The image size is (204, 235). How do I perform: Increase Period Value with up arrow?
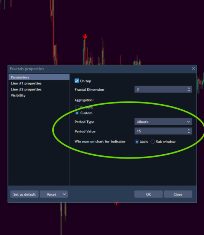point(189,130)
